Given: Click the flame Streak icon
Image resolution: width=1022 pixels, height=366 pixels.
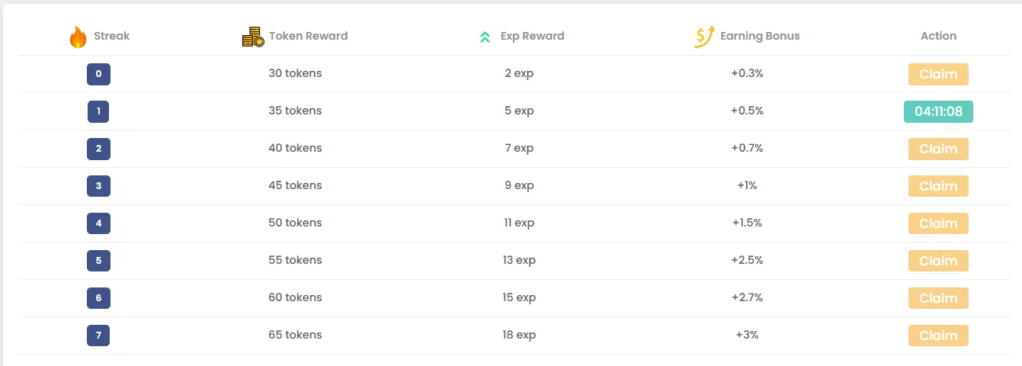Looking at the screenshot, I should pos(78,37).
